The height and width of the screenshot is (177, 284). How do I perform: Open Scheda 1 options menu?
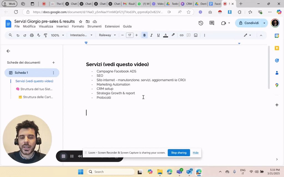54,73
